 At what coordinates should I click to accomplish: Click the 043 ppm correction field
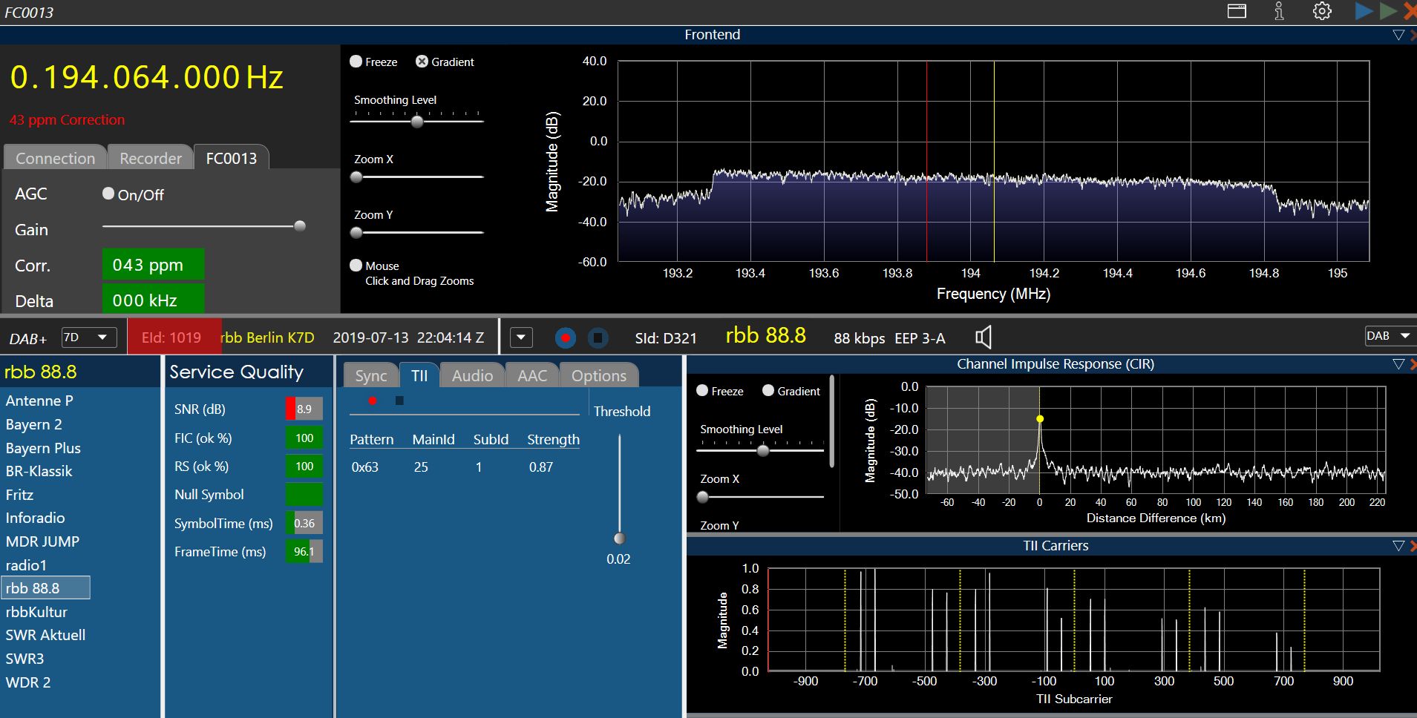[x=153, y=265]
